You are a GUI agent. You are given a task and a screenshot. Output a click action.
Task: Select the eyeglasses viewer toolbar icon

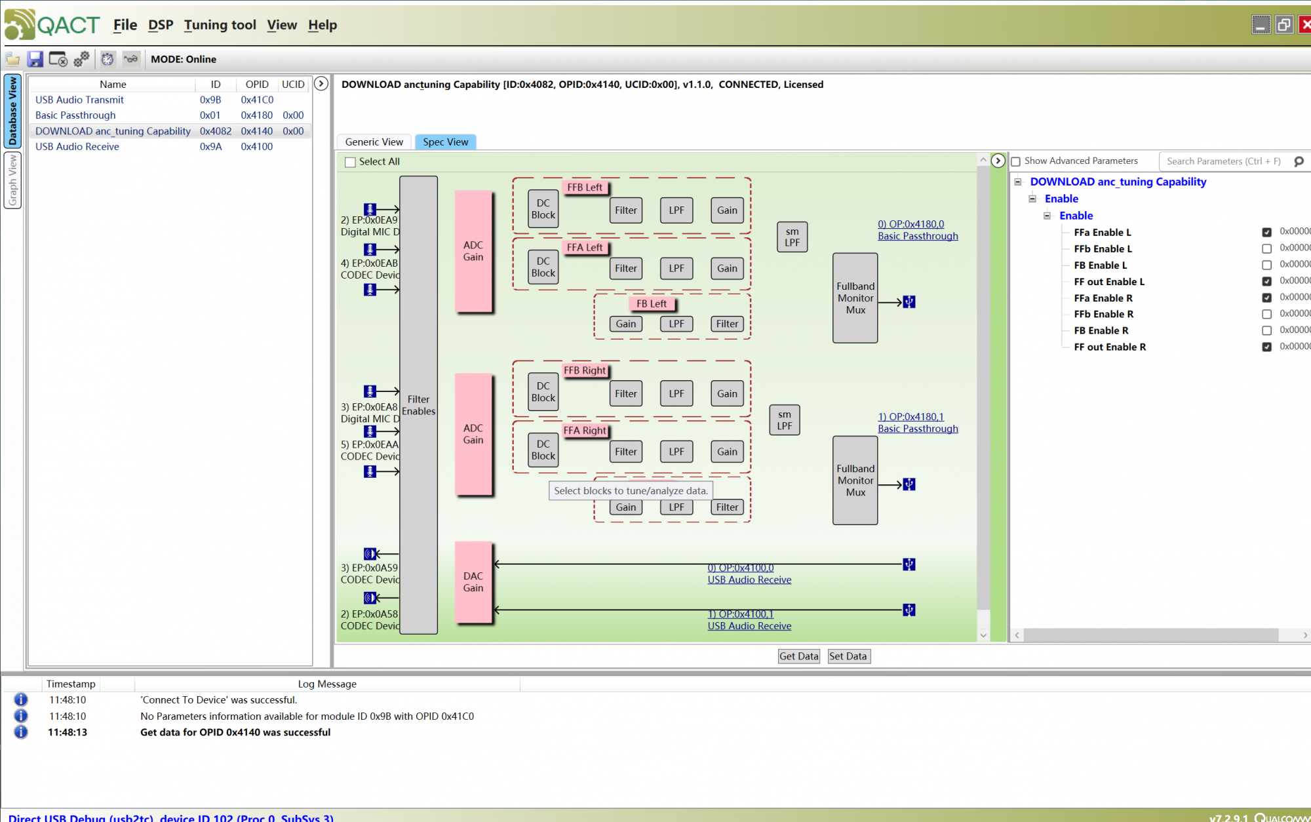click(x=131, y=59)
